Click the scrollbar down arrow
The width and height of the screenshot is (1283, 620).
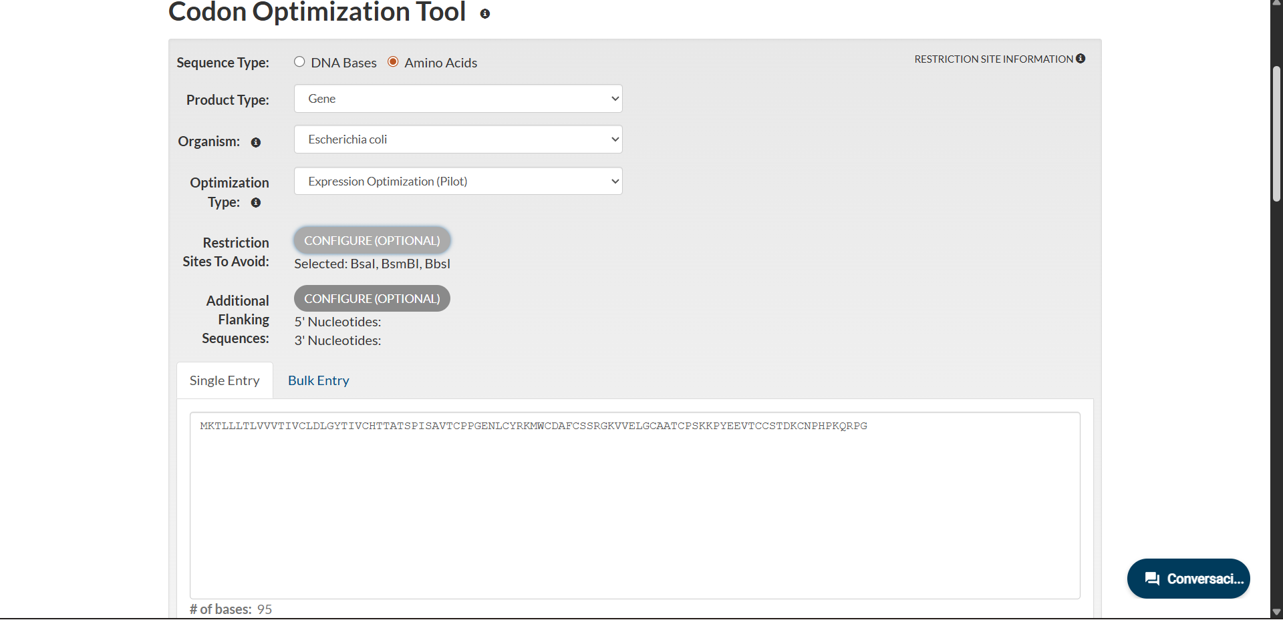[1276, 612]
